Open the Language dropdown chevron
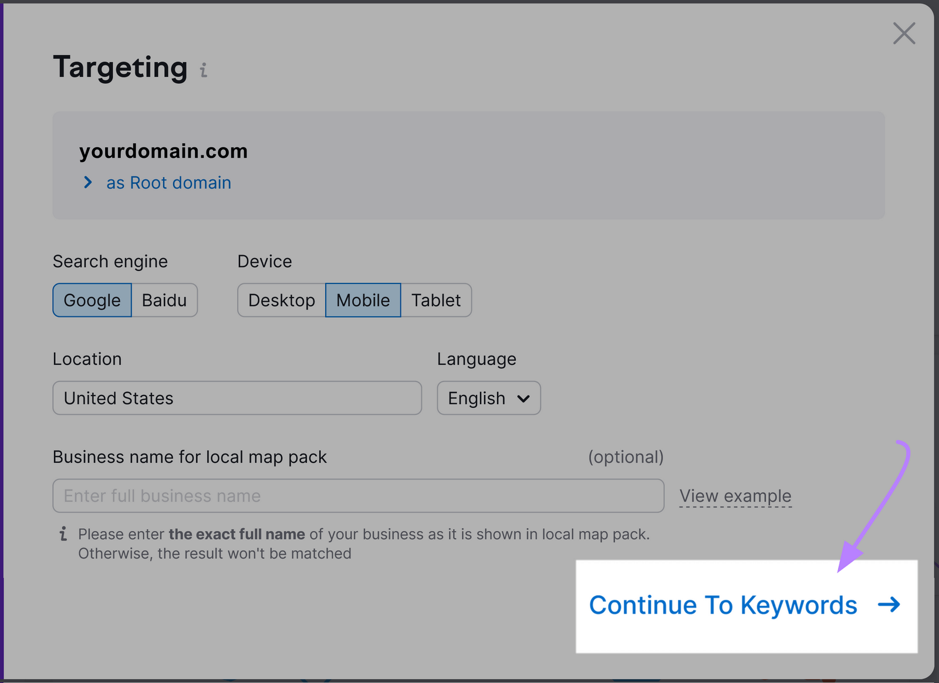The image size is (939, 683). pyautogui.click(x=524, y=398)
